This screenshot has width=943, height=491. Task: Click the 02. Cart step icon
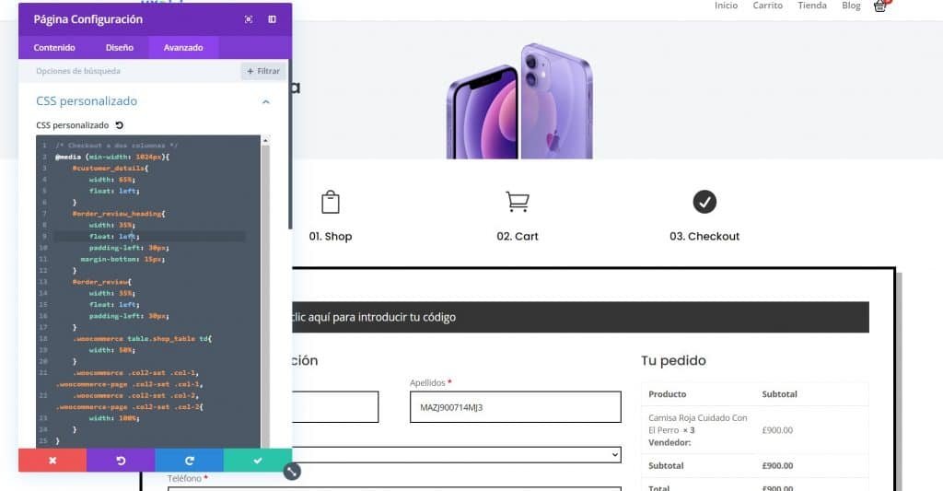pos(518,202)
